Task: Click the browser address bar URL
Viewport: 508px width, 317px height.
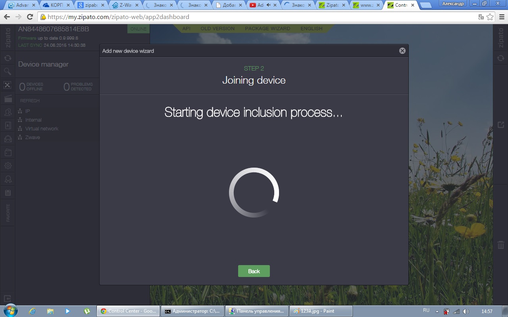Action: click(118, 17)
